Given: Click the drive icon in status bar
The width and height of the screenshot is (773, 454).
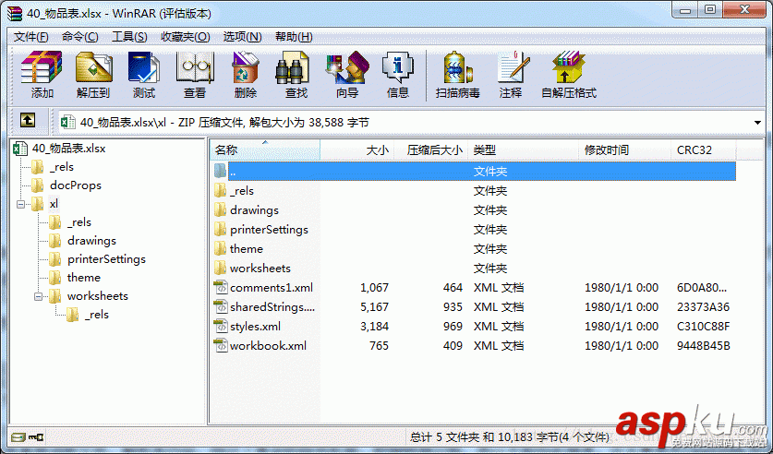Looking at the screenshot, I should point(18,436).
